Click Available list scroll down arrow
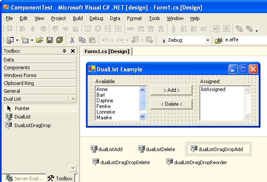This screenshot has height=182, width=267. (x=143, y=117)
